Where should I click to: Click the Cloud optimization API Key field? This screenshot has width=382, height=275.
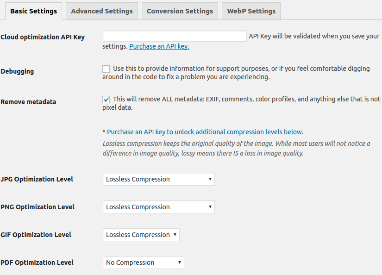point(175,36)
